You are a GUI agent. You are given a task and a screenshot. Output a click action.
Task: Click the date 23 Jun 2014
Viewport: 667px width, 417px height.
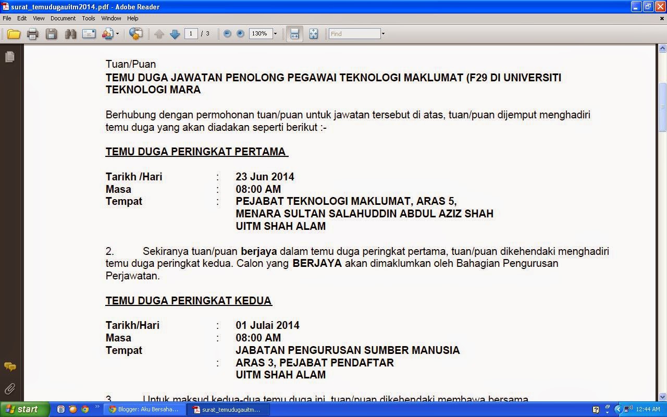pyautogui.click(x=265, y=177)
